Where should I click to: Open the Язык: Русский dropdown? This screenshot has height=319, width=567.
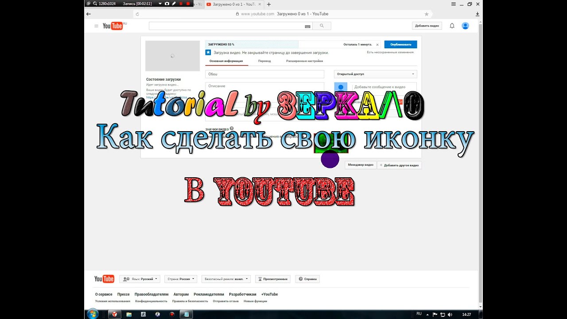click(x=140, y=279)
